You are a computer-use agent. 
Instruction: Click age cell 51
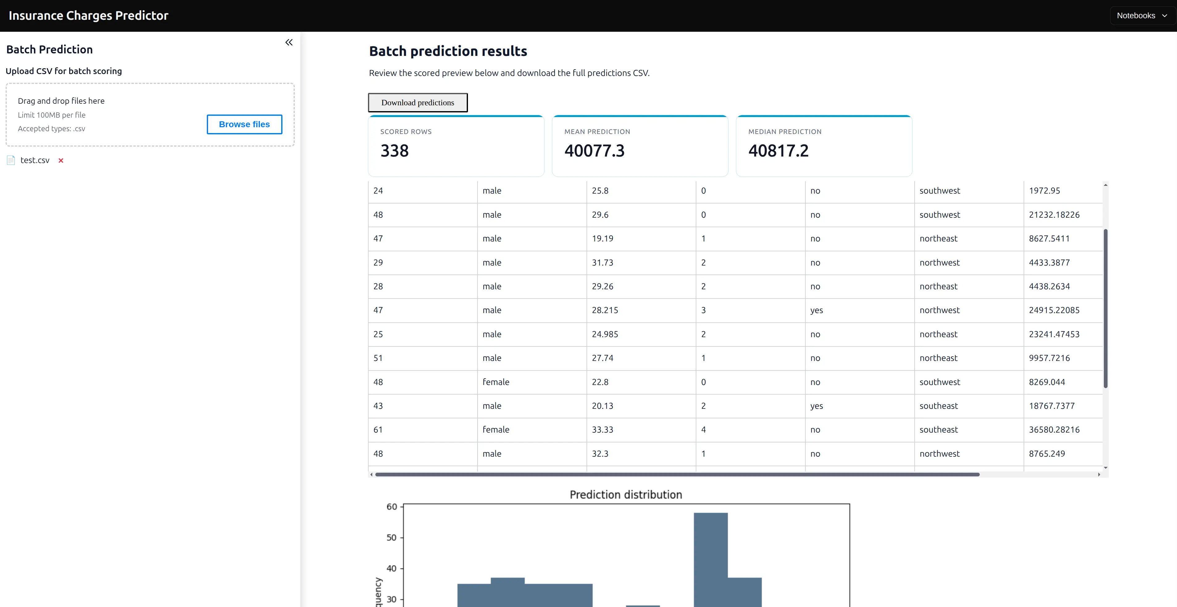point(423,358)
